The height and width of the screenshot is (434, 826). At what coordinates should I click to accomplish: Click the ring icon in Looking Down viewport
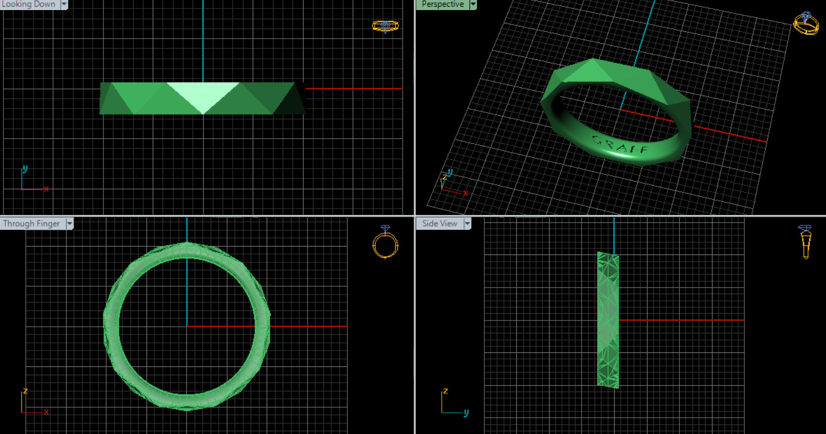pos(385,26)
